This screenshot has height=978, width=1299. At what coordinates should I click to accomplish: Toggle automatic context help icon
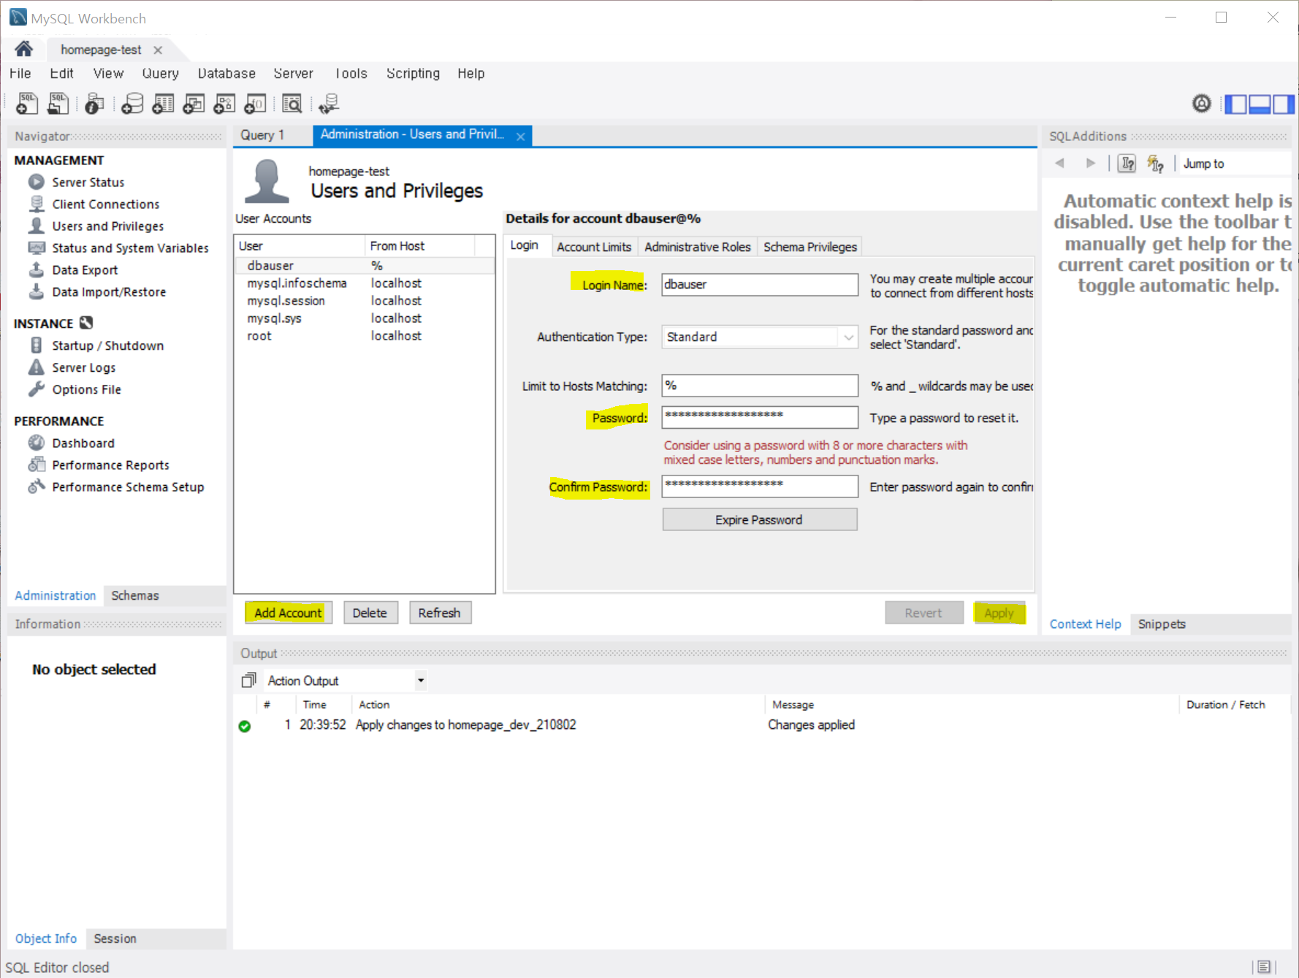pos(1155,164)
